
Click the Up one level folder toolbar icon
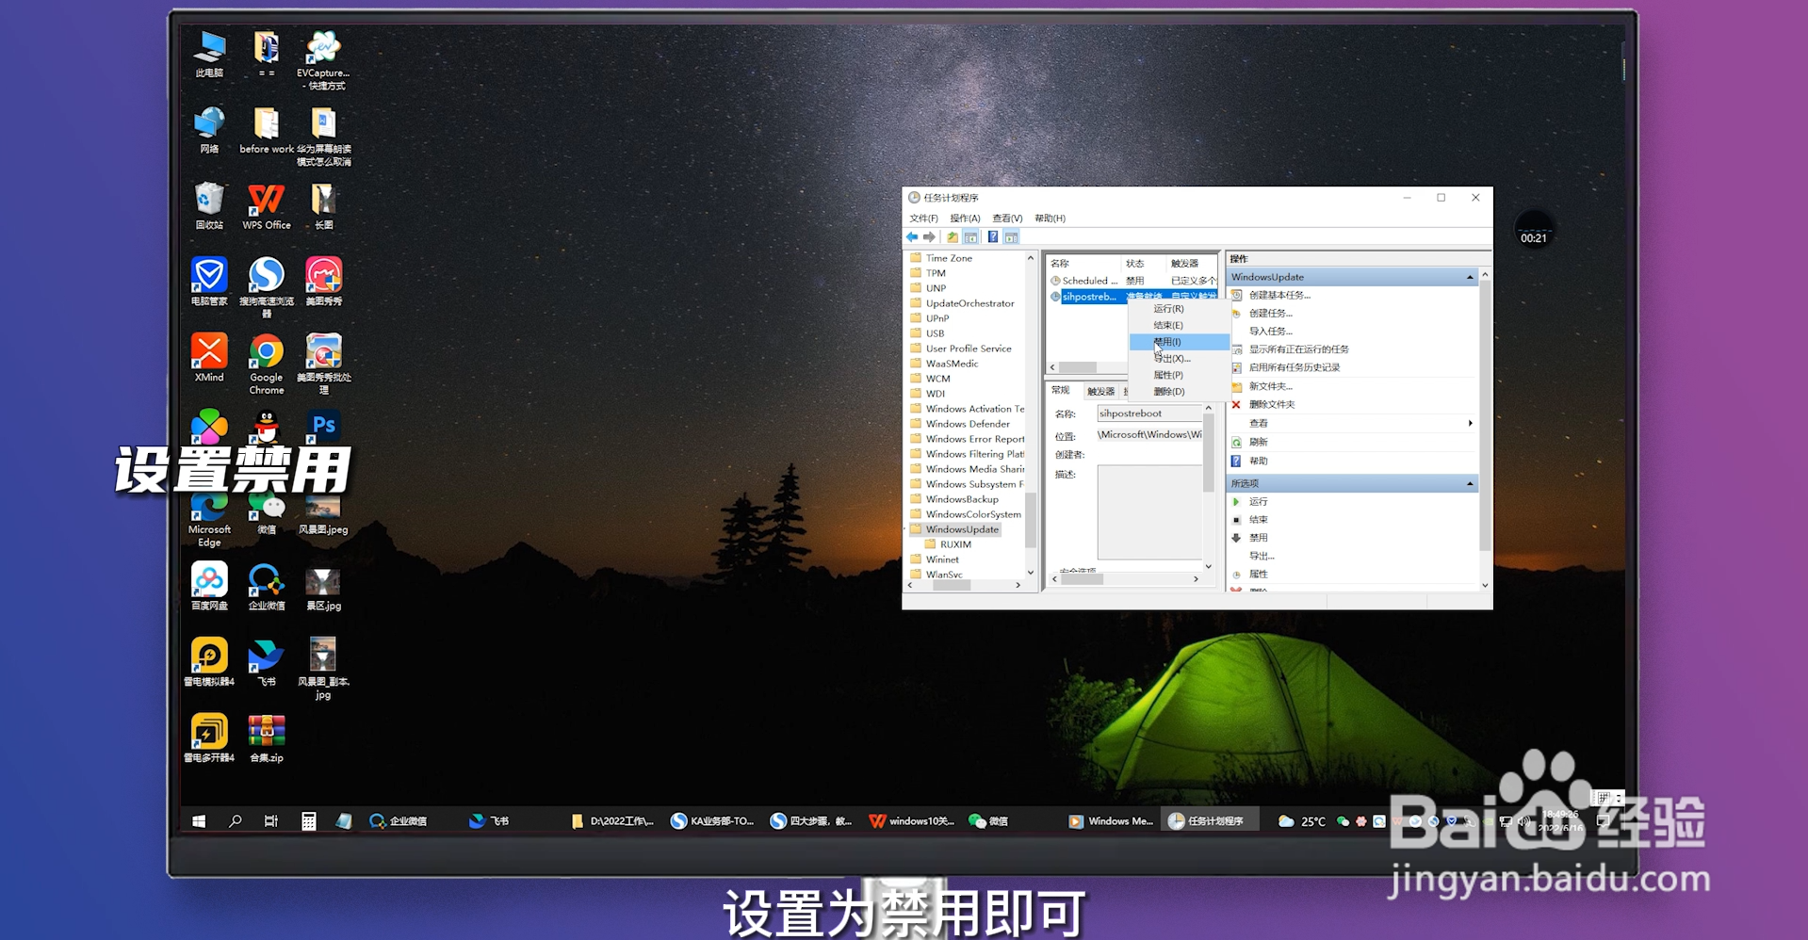(x=953, y=237)
